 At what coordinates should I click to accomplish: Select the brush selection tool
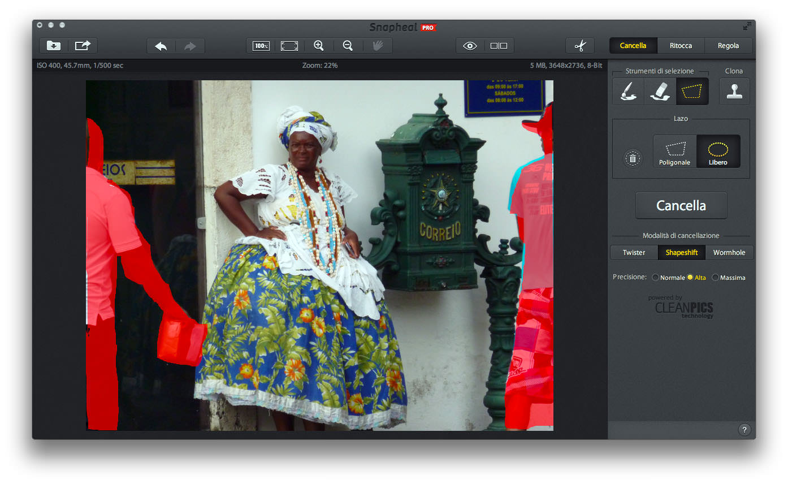pyautogui.click(x=628, y=91)
